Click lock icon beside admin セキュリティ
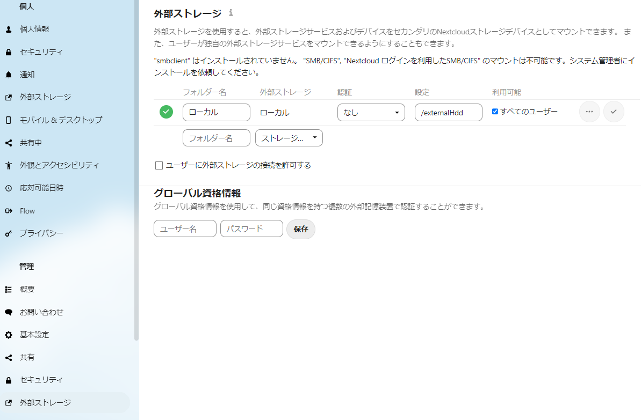 coord(9,380)
